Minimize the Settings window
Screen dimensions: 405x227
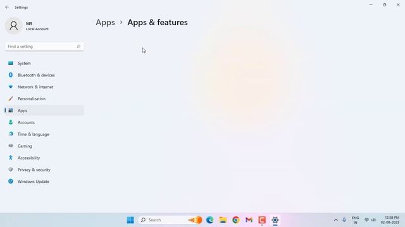point(371,4)
